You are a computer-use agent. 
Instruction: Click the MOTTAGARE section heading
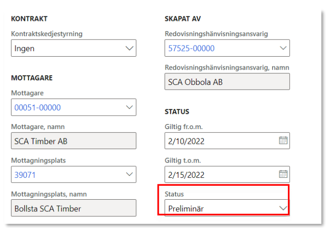[32, 78]
